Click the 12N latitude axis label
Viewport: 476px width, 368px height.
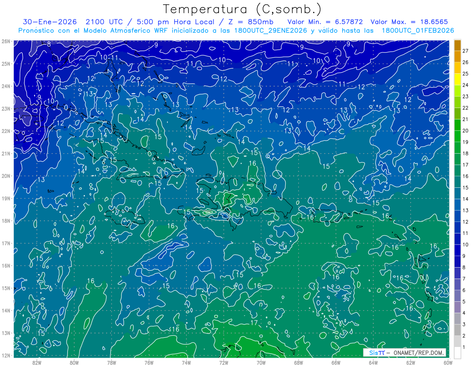click(x=6, y=355)
